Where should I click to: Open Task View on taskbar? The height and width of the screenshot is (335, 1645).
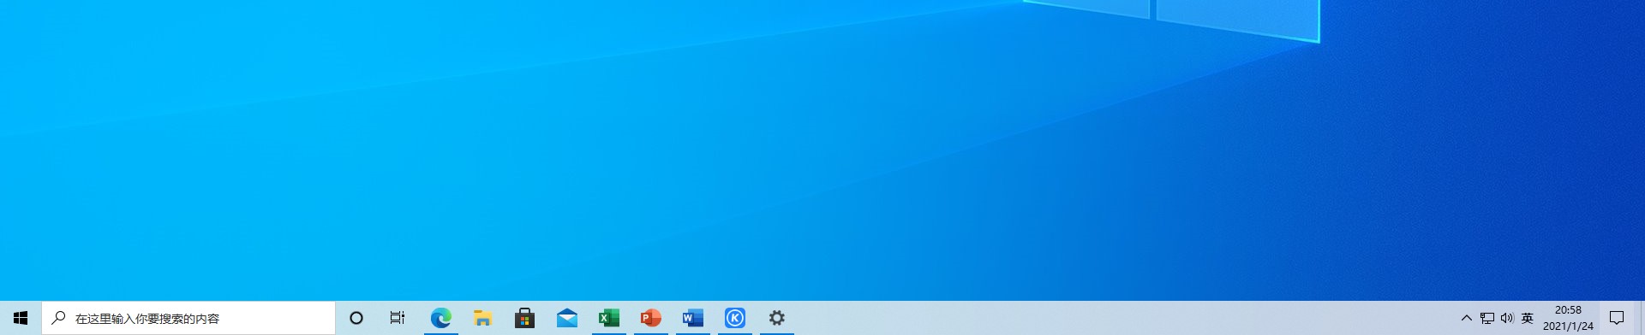pyautogui.click(x=398, y=318)
